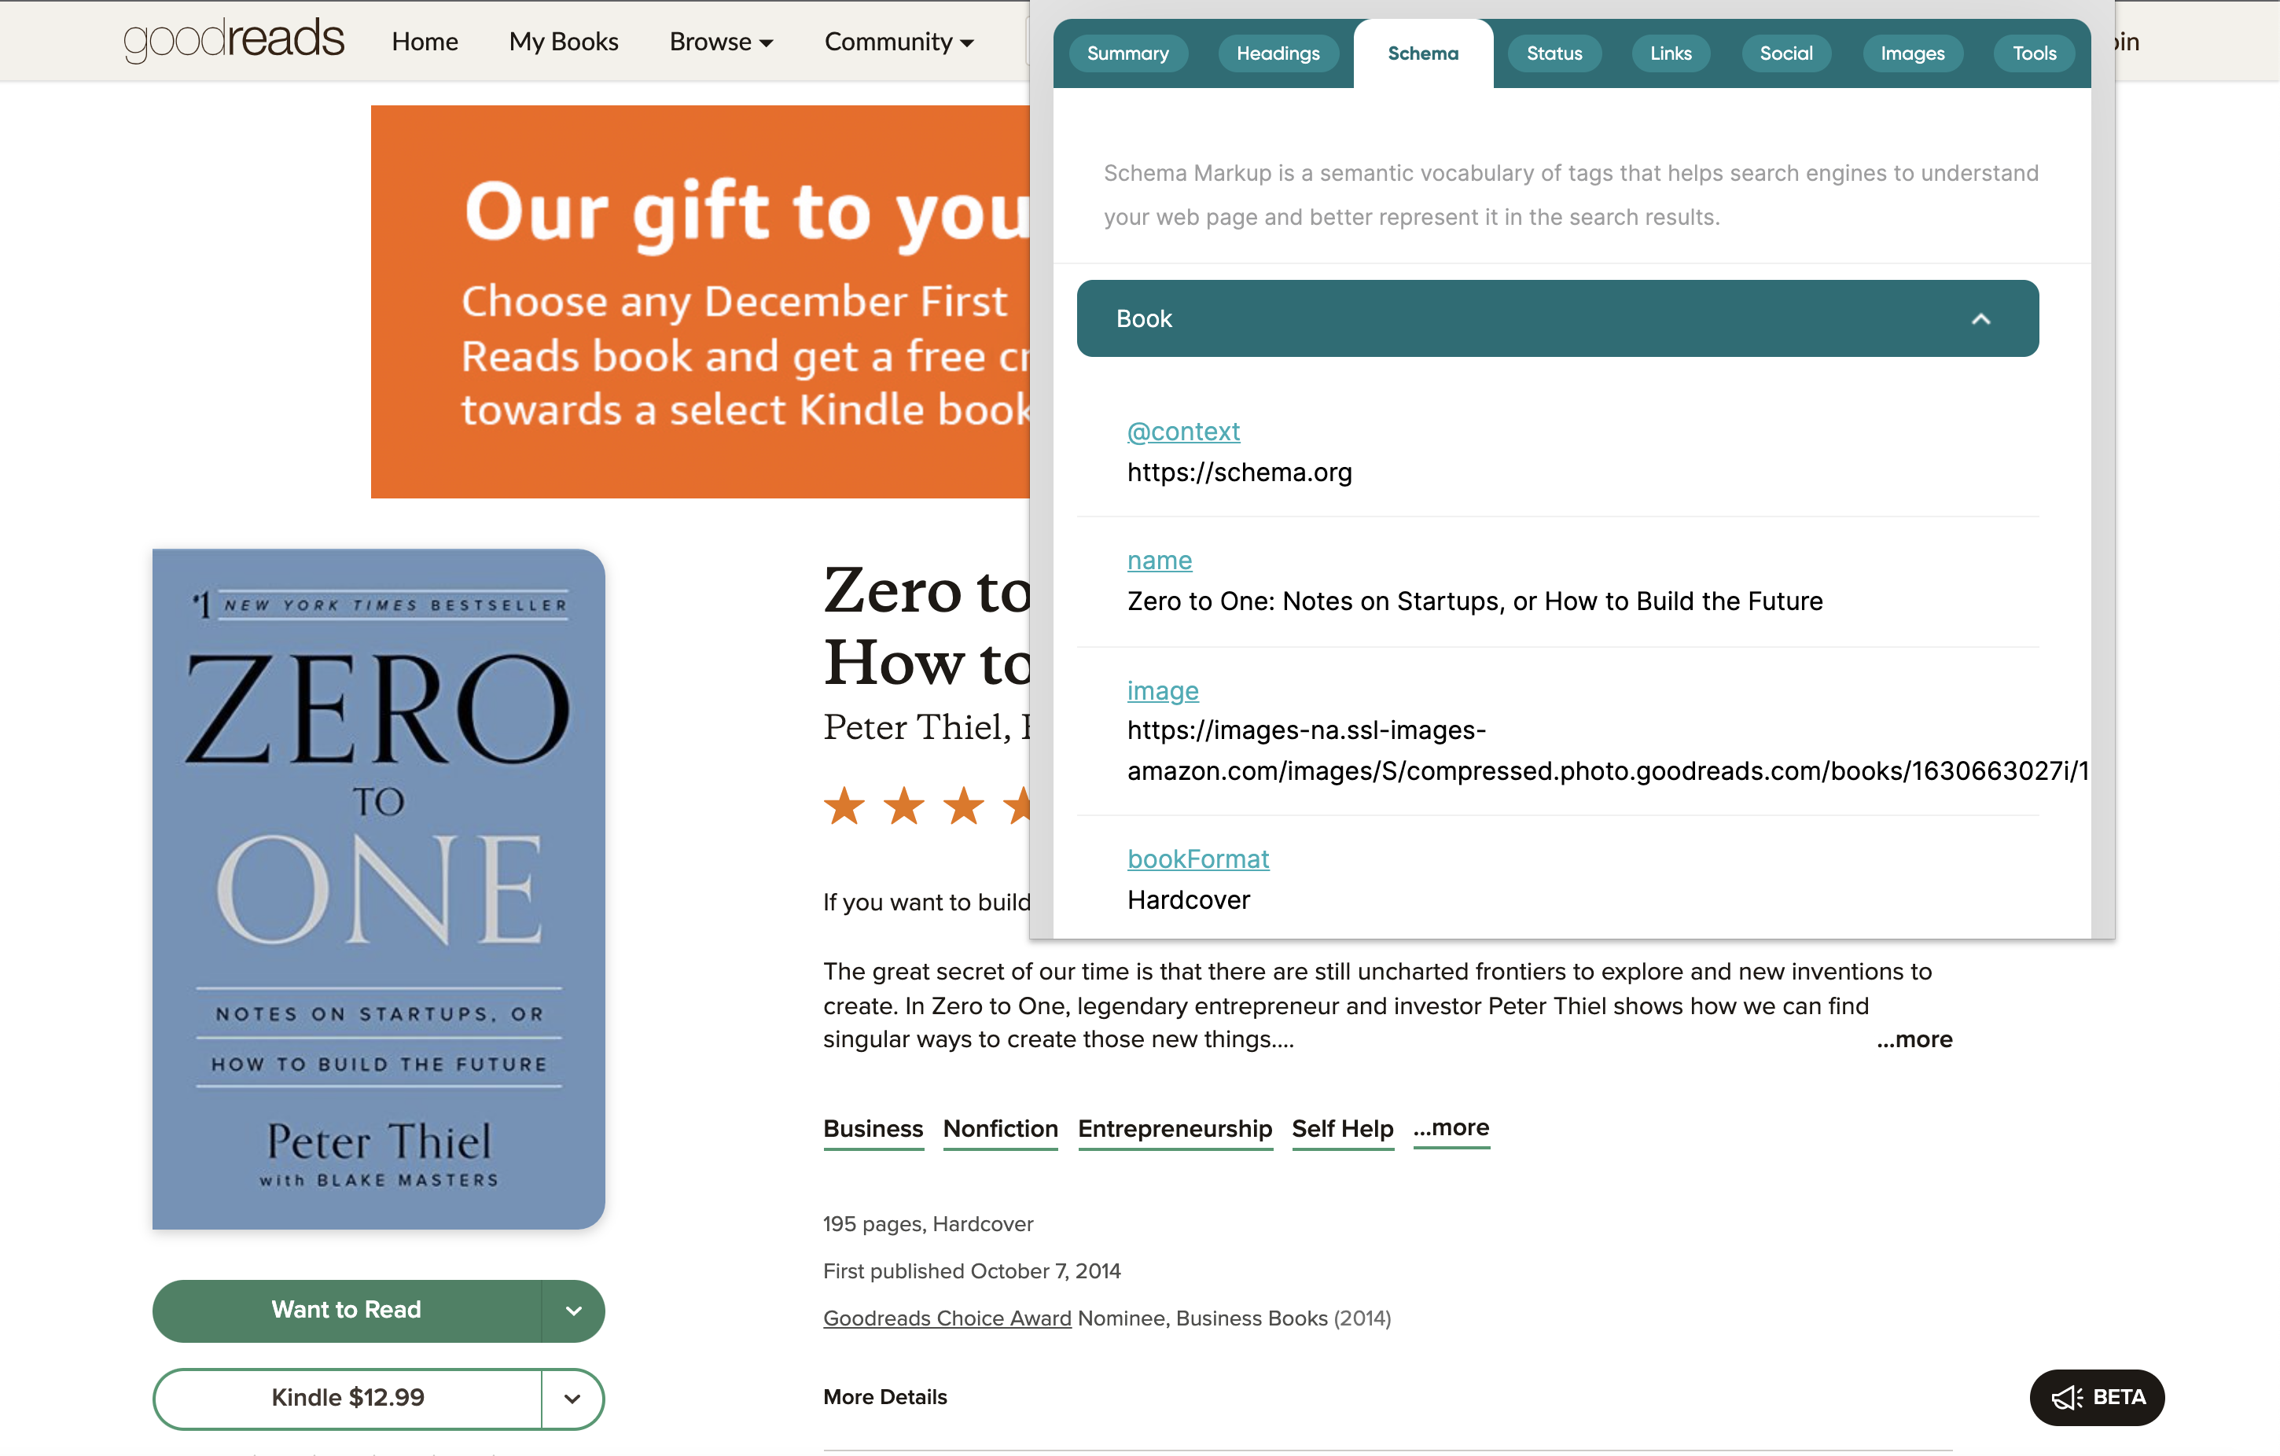Image resolution: width=2280 pixels, height=1456 pixels.
Task: Click the name schema property link
Action: coord(1158,560)
